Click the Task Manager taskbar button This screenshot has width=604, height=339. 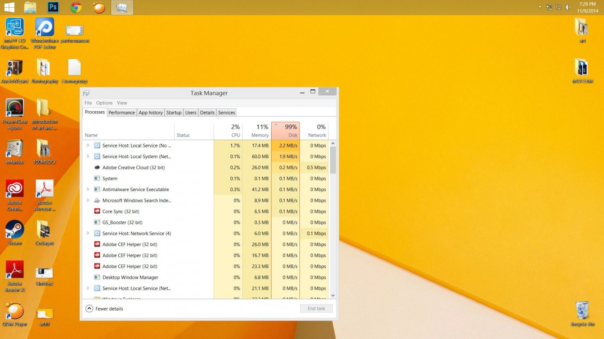click(122, 7)
